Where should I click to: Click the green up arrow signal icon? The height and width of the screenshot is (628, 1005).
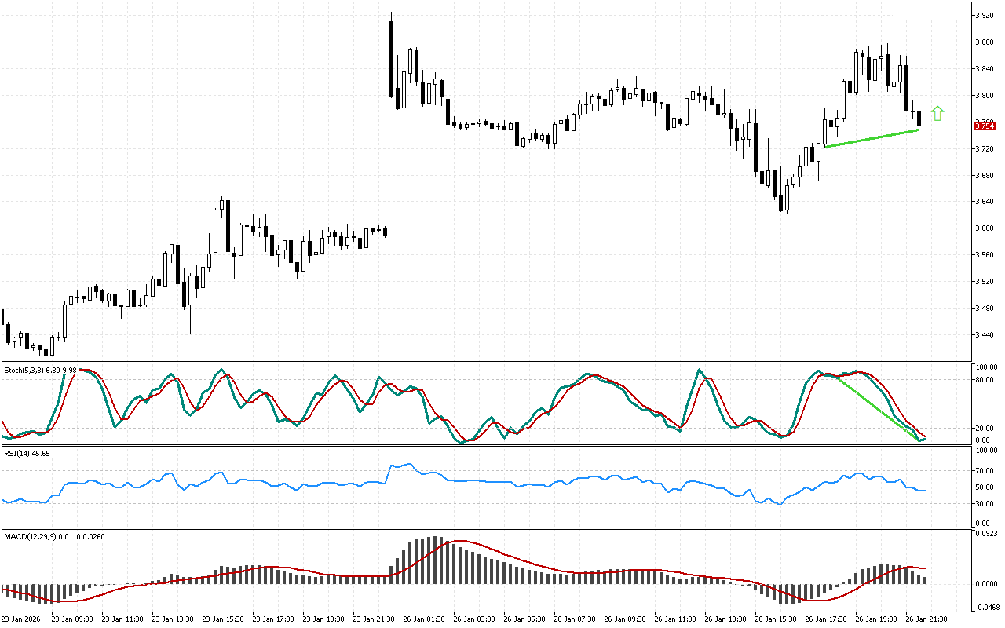pyautogui.click(x=937, y=113)
